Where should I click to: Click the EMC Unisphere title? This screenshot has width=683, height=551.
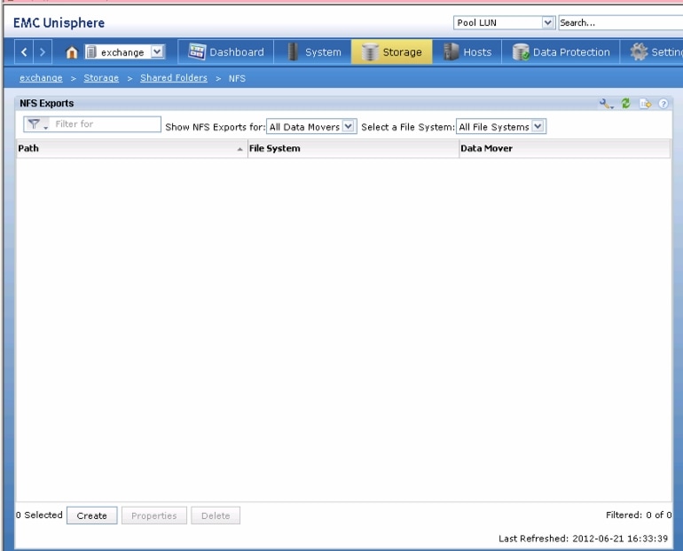[59, 23]
